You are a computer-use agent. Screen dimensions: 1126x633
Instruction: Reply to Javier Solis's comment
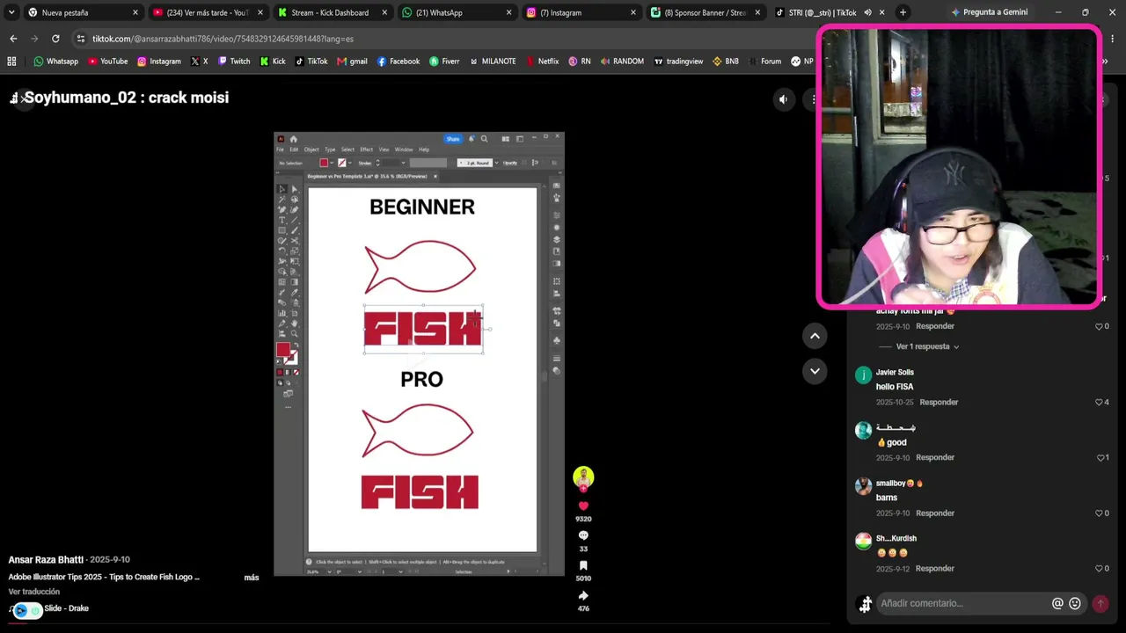939,403
